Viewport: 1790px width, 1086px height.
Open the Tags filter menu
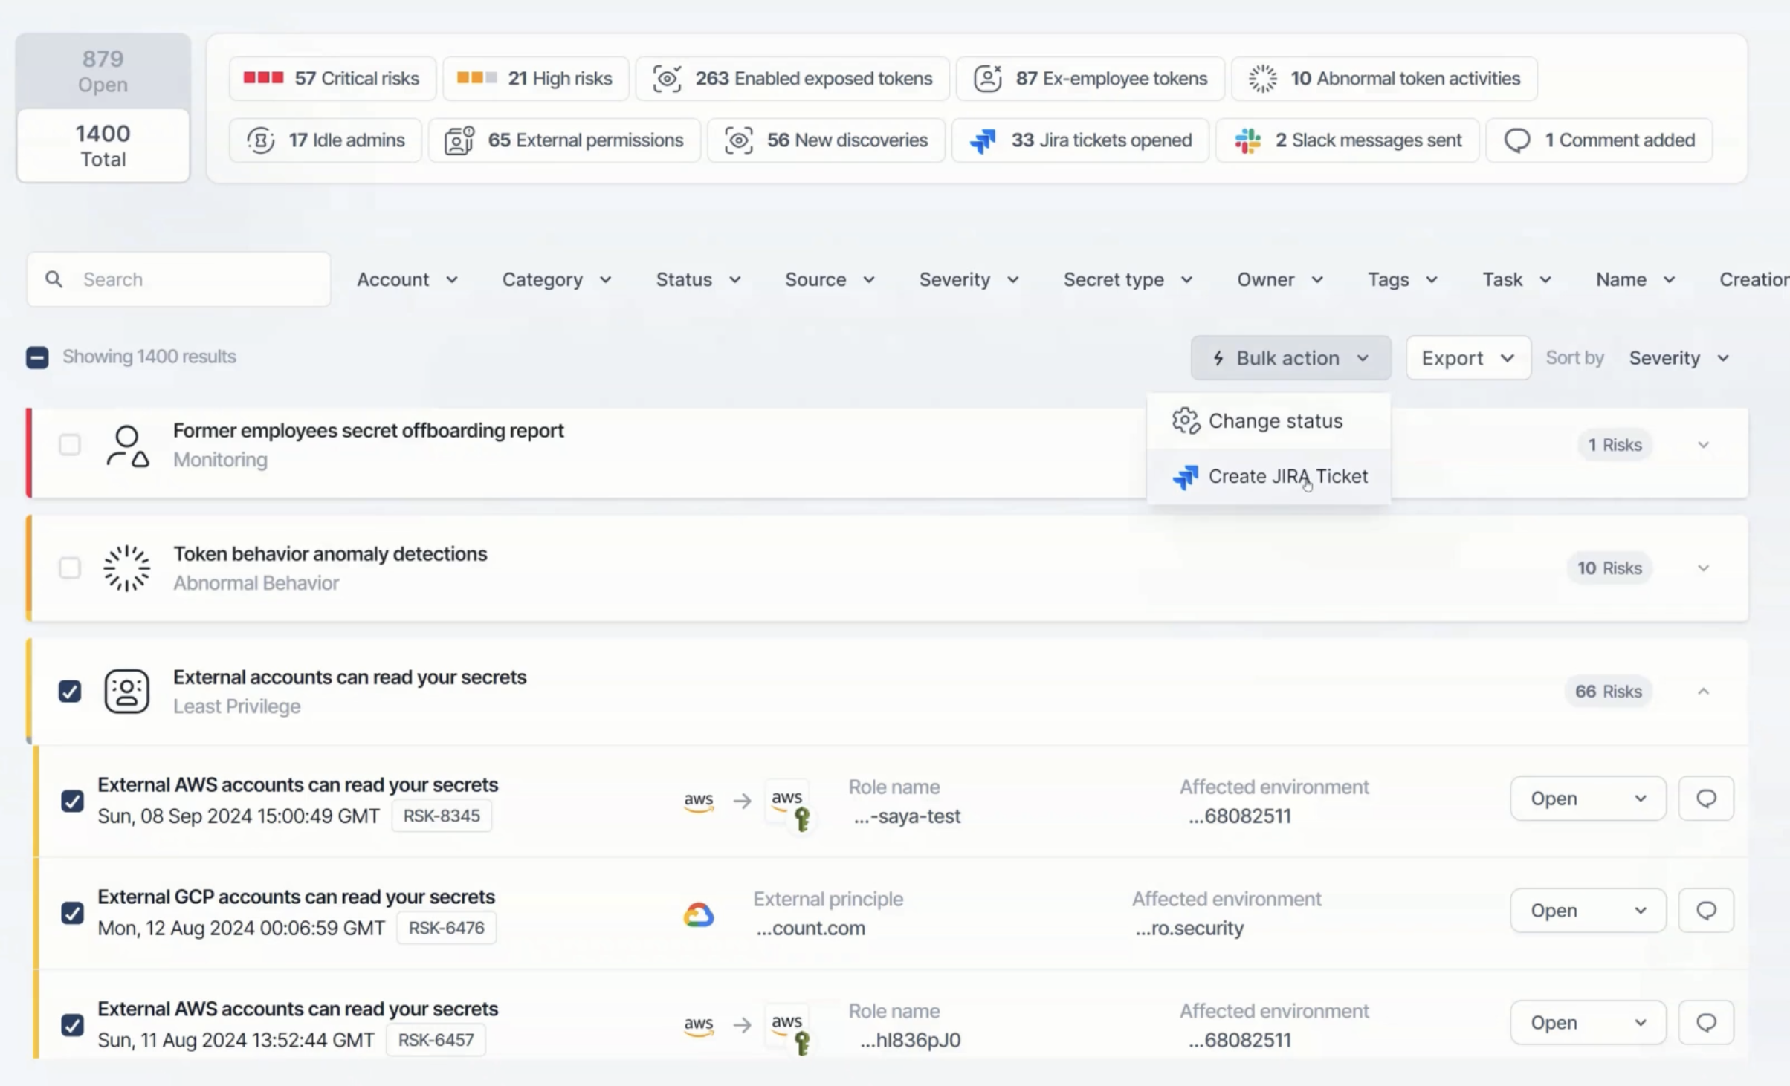click(x=1403, y=279)
